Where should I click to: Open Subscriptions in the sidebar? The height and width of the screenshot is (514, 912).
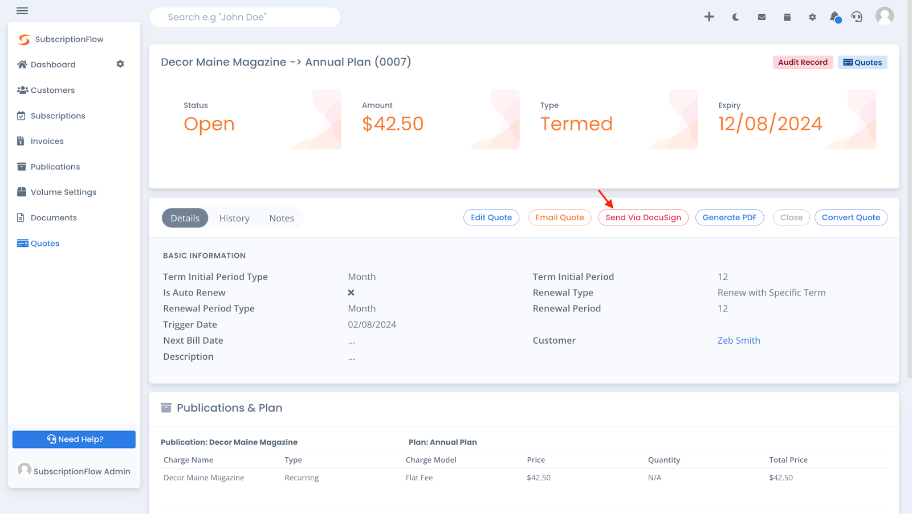coord(58,116)
